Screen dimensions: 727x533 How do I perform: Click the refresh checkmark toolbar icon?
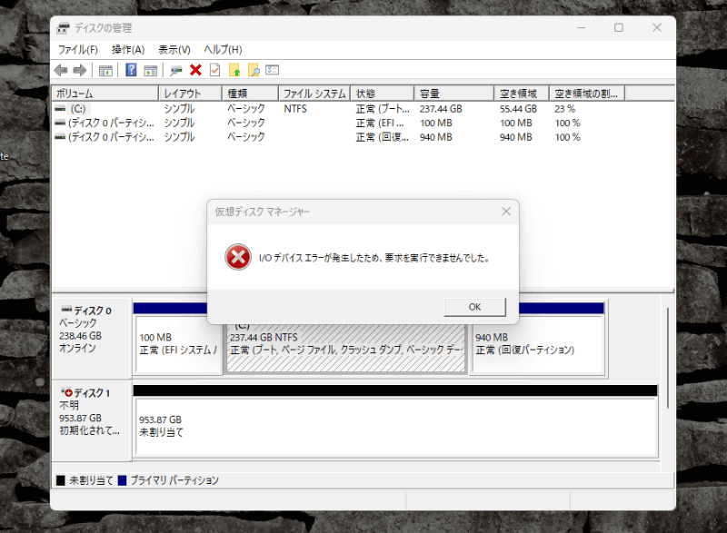(216, 70)
